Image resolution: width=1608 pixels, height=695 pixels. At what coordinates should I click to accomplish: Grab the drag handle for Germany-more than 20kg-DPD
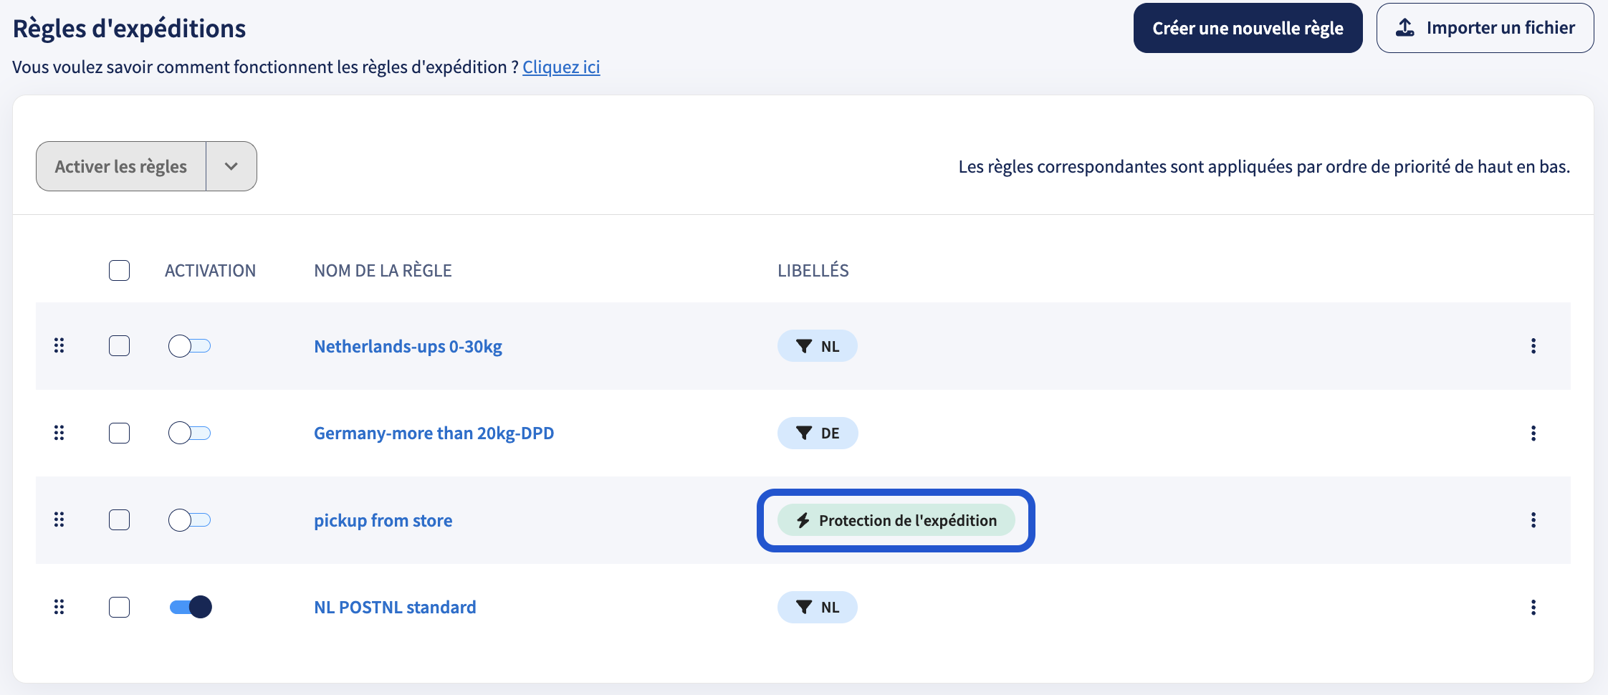59,433
